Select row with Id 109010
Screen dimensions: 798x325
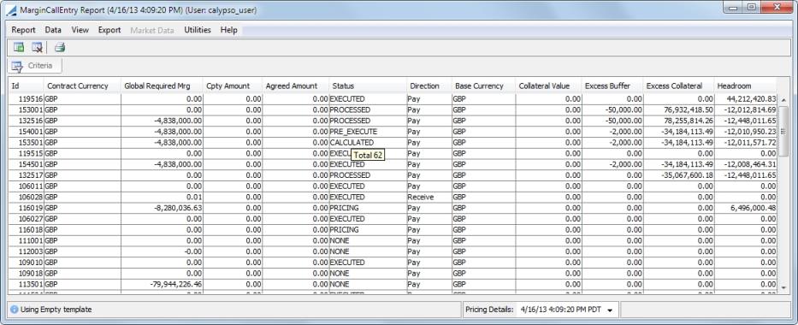(x=393, y=263)
